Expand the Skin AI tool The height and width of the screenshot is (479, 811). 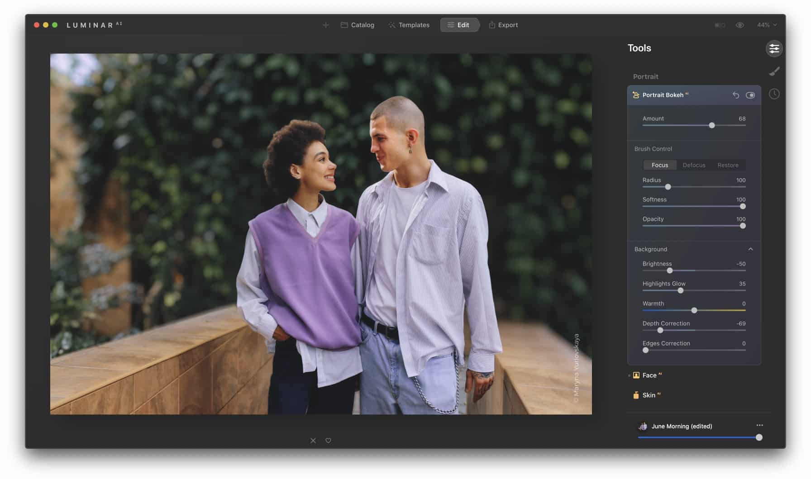(x=651, y=395)
